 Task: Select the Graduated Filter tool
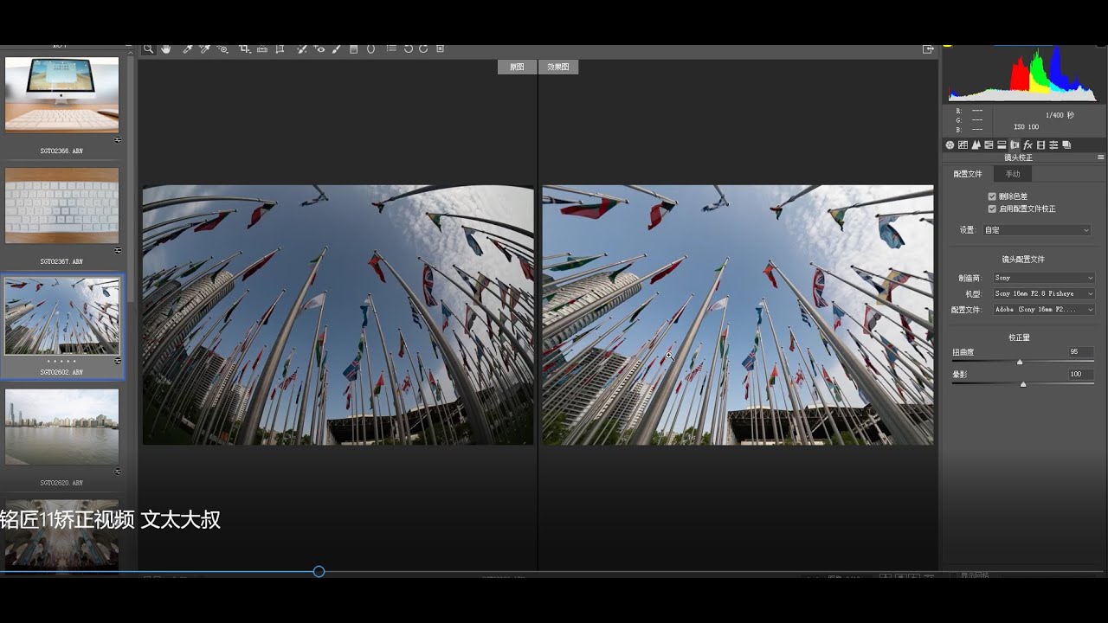pyautogui.click(x=353, y=49)
